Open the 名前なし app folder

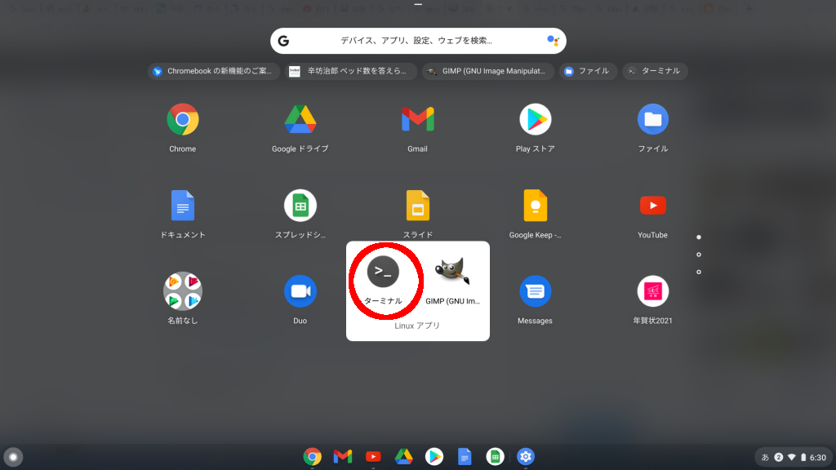point(182,291)
